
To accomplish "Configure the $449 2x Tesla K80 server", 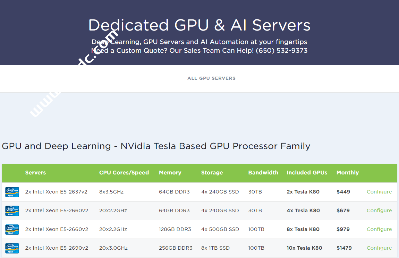I will 379,192.
